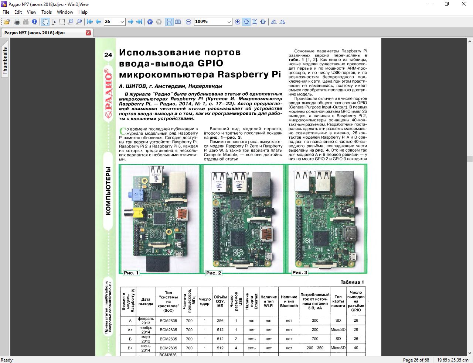Navigate back with the blue round arrow
This screenshot has height=363, width=473.
coord(150,22)
